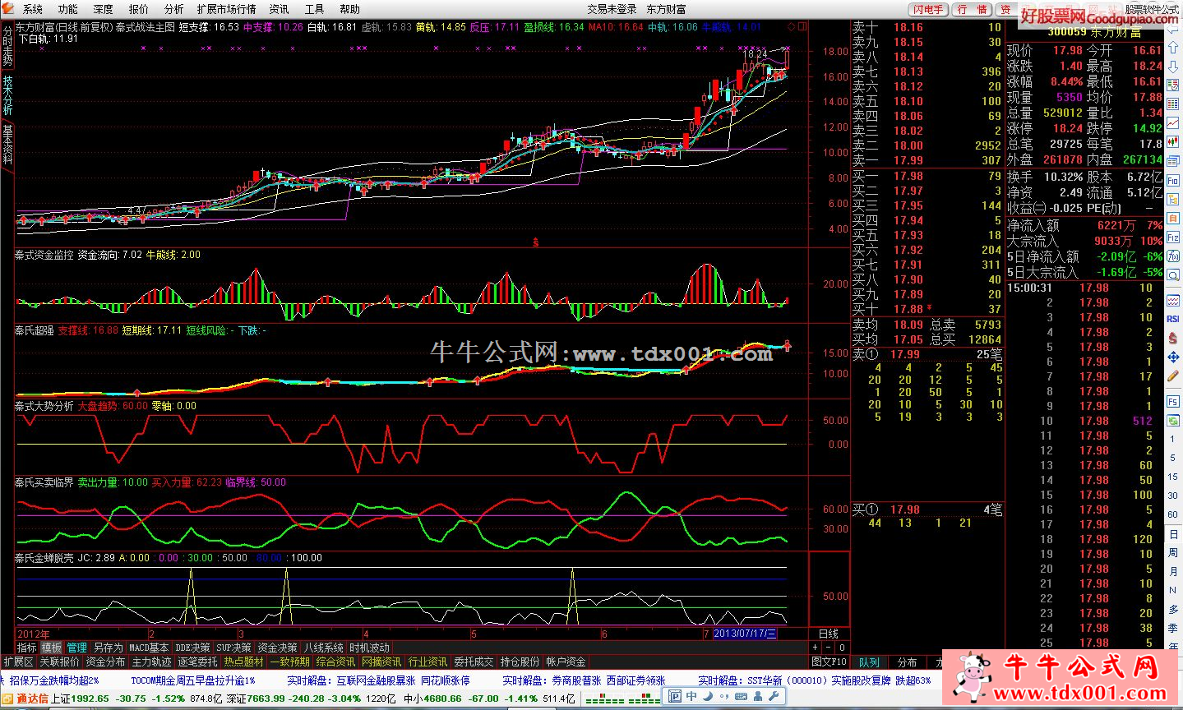Click the 日线 period selector below chart
This screenshot has width=1183, height=710.
point(828,634)
